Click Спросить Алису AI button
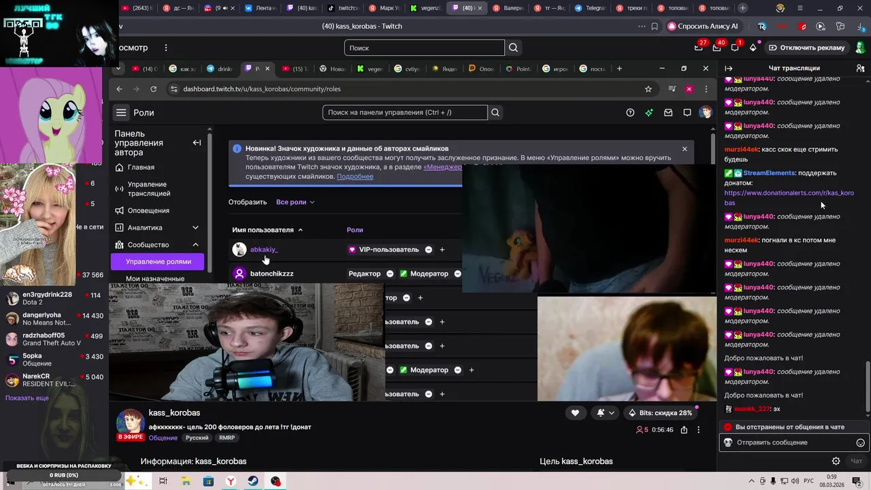 (x=703, y=26)
